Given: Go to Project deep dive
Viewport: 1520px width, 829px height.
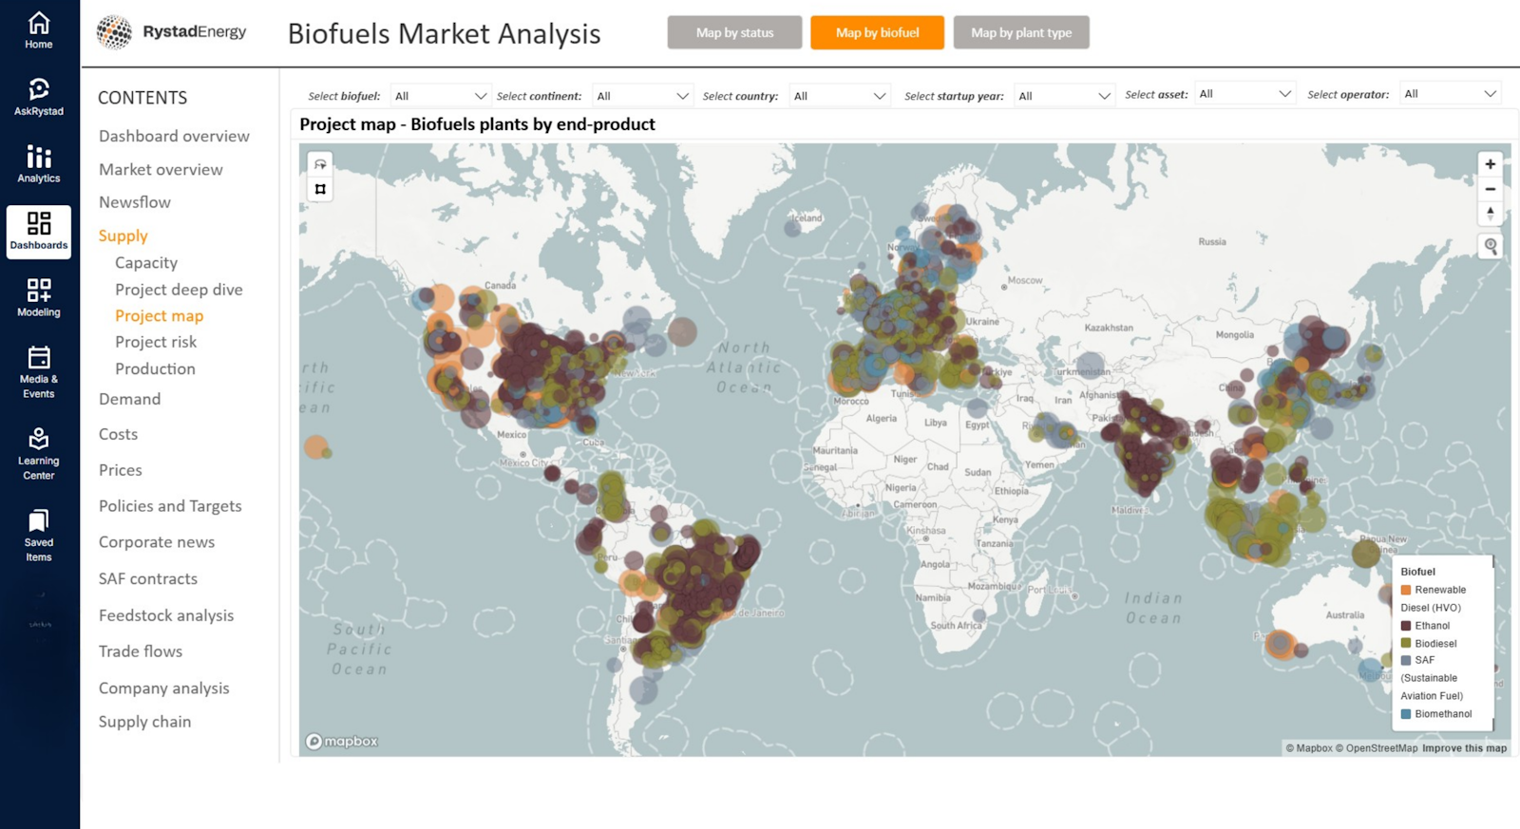Looking at the screenshot, I should tap(179, 290).
